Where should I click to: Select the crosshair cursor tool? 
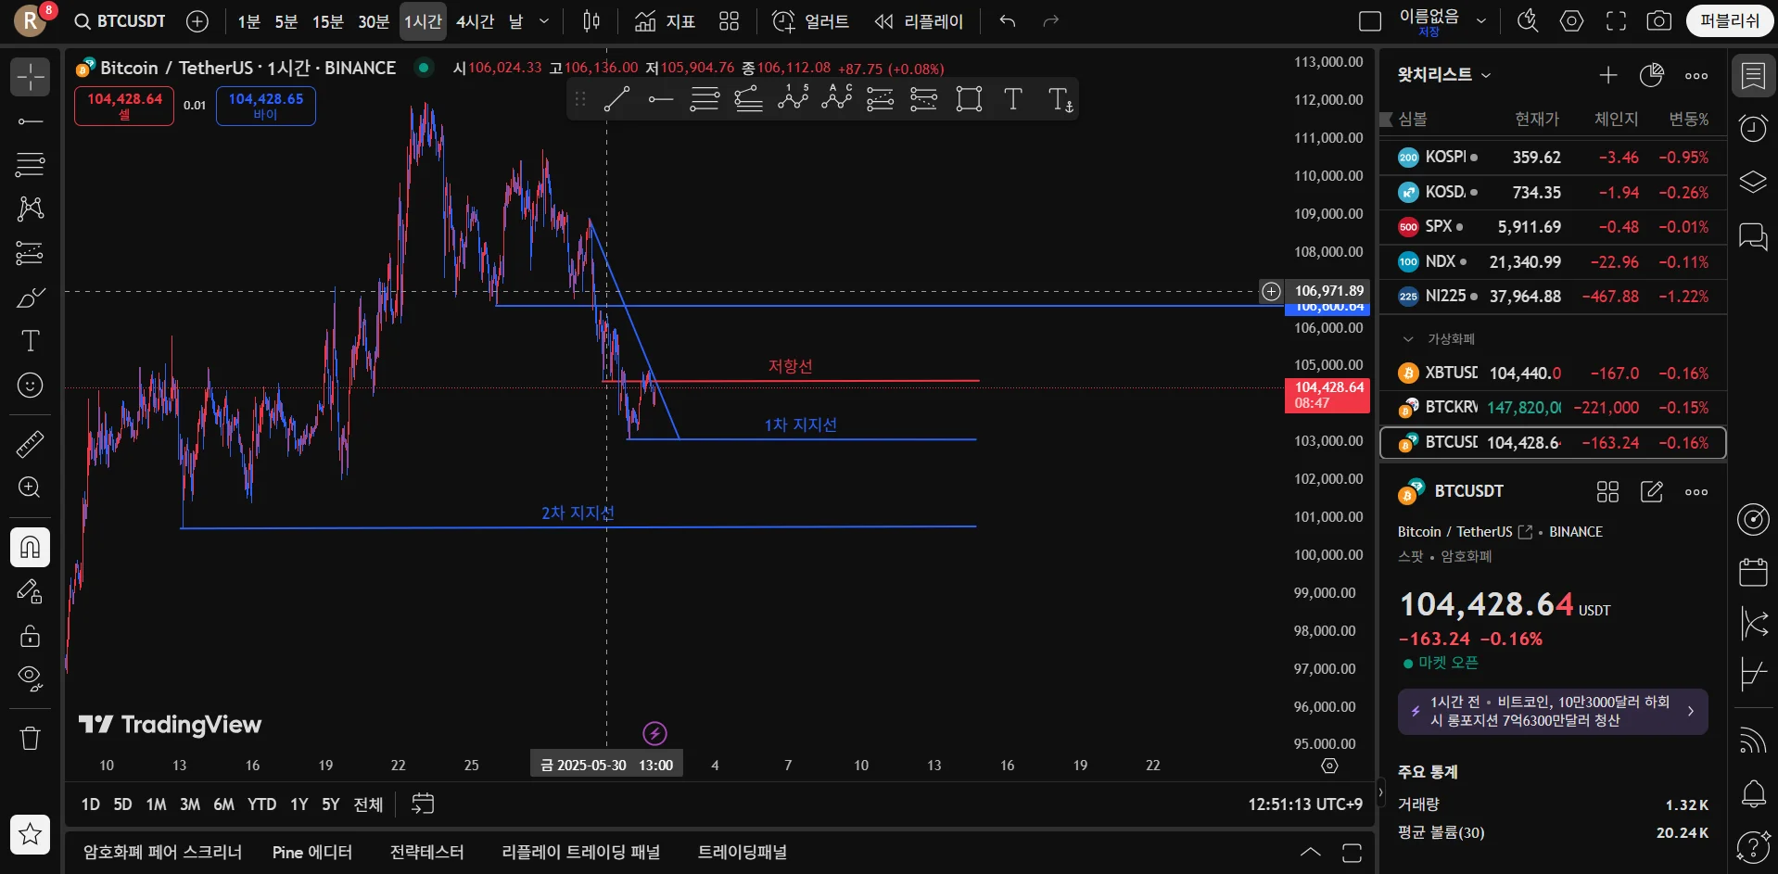pyautogui.click(x=31, y=77)
